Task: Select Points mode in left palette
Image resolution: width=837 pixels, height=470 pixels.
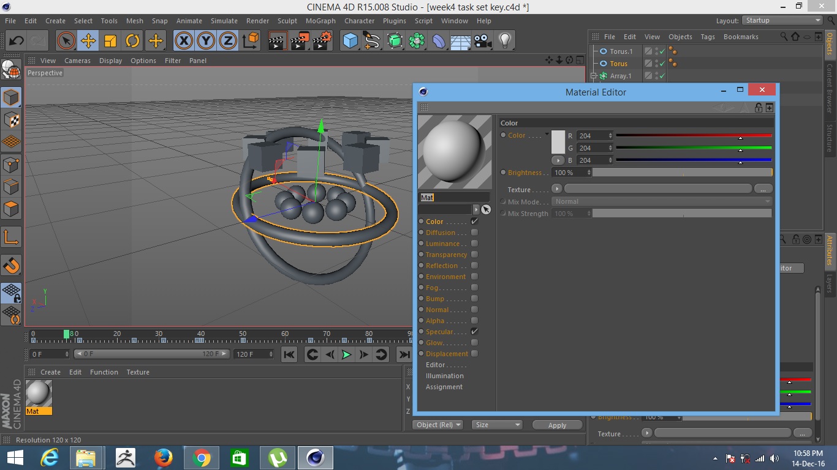Action: pyautogui.click(x=11, y=165)
